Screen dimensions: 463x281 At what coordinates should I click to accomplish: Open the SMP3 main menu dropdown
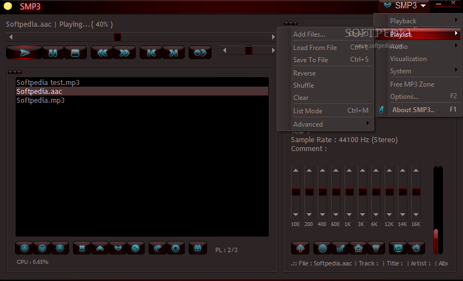(x=405, y=6)
